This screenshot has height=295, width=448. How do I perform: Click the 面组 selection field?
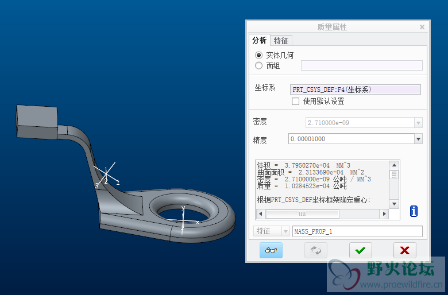(x=361, y=65)
